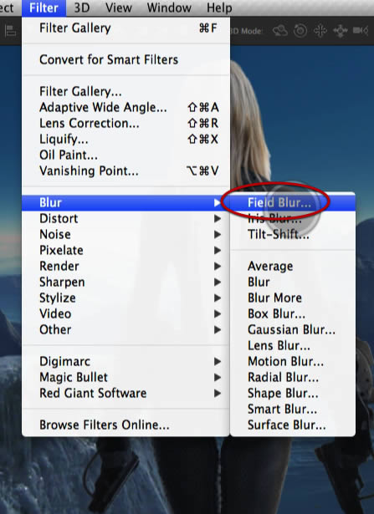
Task: Click the align edges icon in options bar
Action: click(10, 31)
